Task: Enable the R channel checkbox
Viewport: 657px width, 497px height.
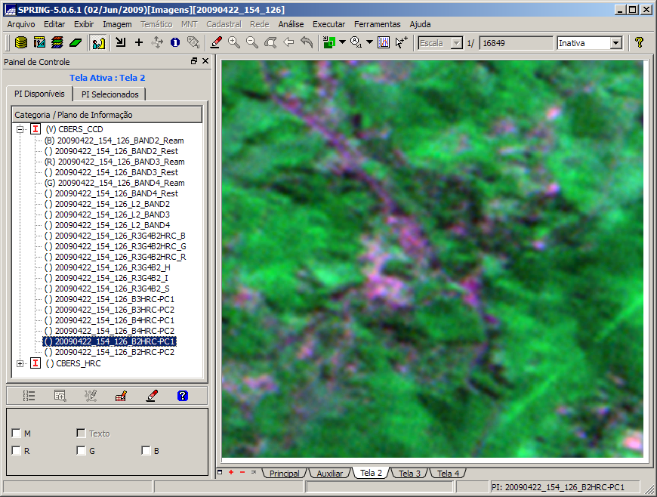Action: pyautogui.click(x=17, y=451)
